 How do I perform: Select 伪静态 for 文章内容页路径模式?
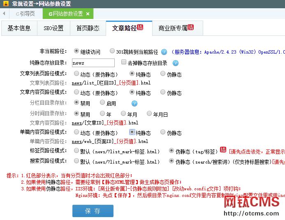(163, 92)
